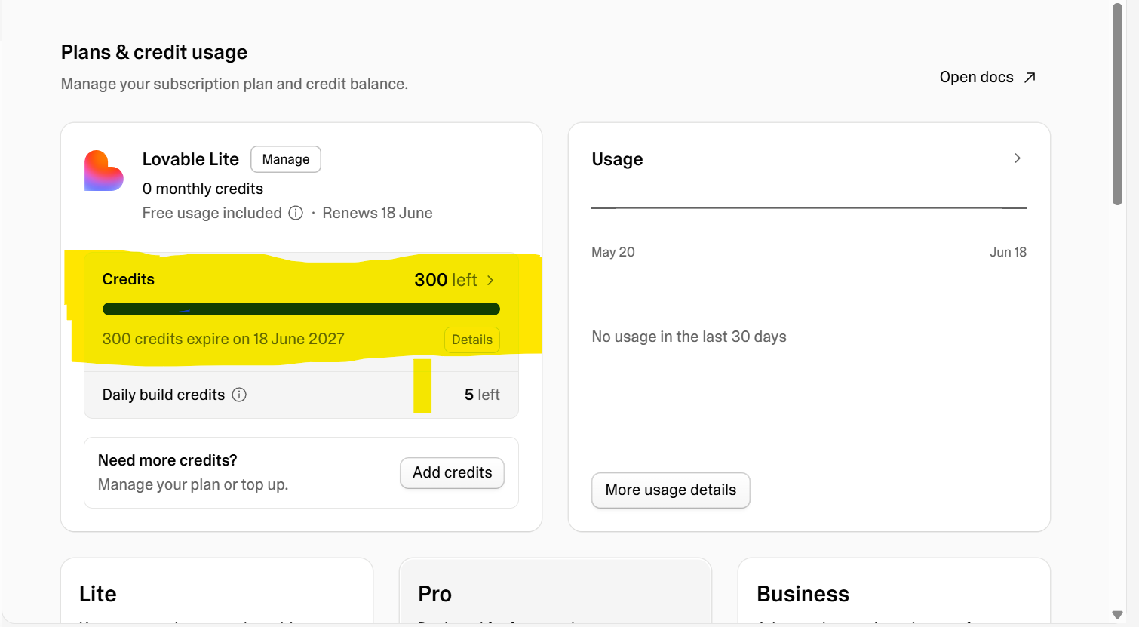Screen dimensions: 1139x627
Task: Click the Add credits button
Action: pyautogui.click(x=453, y=472)
